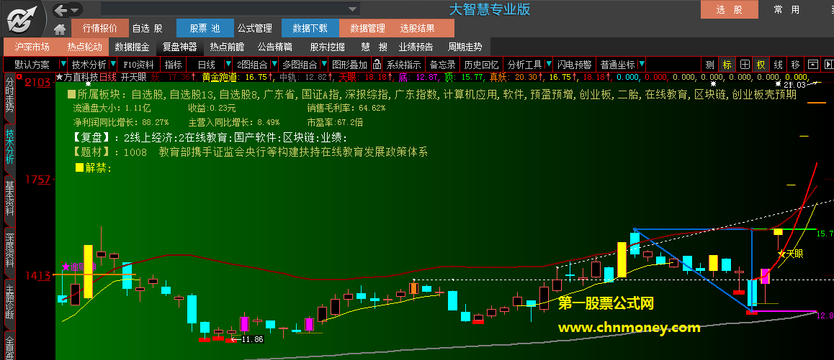Open the 慧搜 search item

373,47
